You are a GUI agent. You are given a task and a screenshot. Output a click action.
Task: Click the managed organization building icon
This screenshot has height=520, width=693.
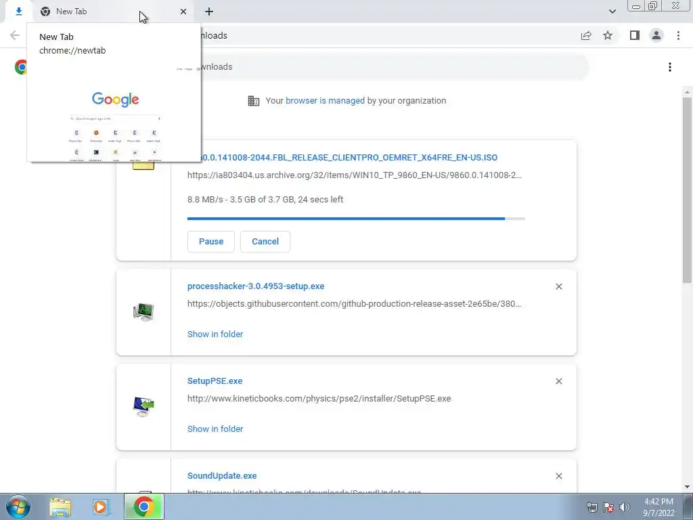254,101
